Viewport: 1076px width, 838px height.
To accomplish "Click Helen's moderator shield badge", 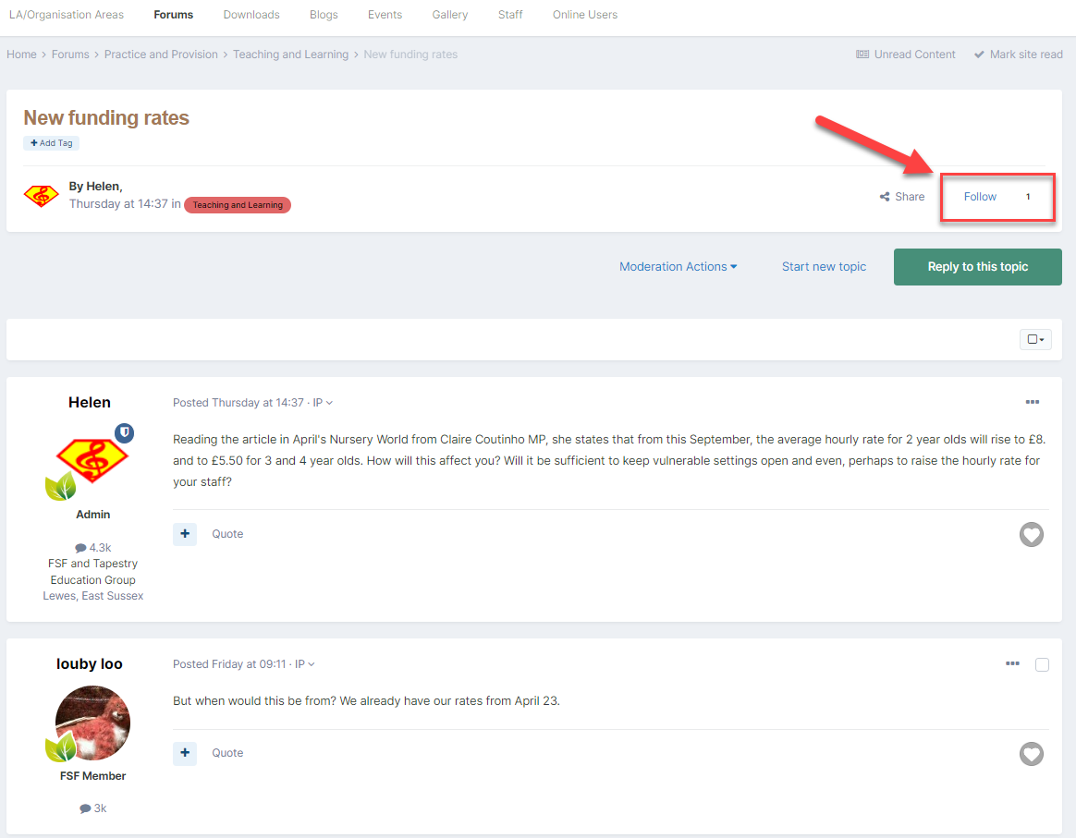I will pyautogui.click(x=124, y=432).
